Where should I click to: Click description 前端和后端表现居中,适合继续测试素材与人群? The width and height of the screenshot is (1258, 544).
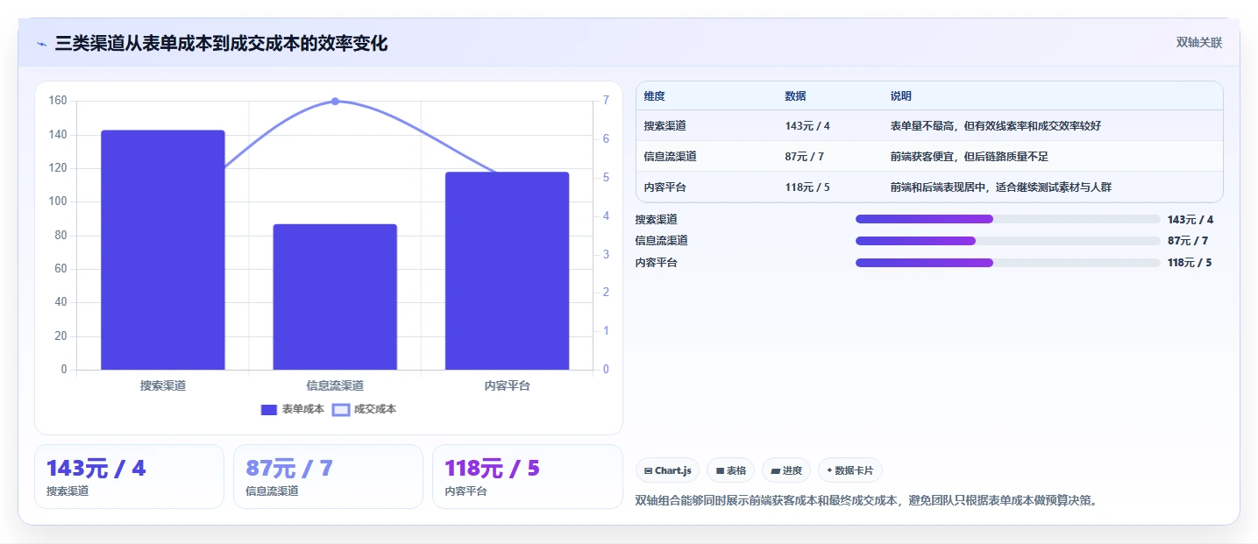[x=1000, y=187]
